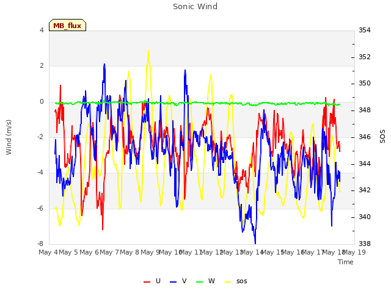This screenshot has height=293, width=391.
Task: Click the May 6 x-axis tick label
Action: [89, 252]
